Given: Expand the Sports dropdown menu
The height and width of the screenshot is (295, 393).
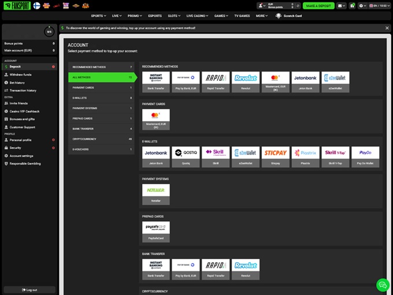Looking at the screenshot, I should [x=99, y=16].
